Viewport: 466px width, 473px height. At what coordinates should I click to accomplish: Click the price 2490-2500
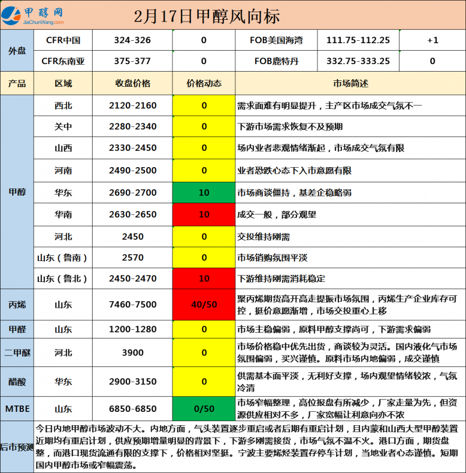pyautogui.click(x=132, y=171)
